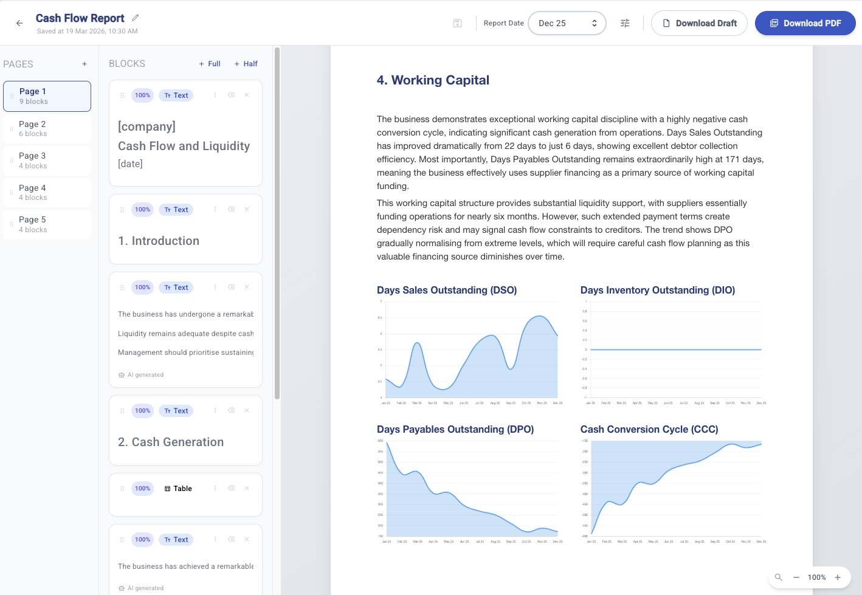Change block type via Text chip on Cash Generation

176,411
